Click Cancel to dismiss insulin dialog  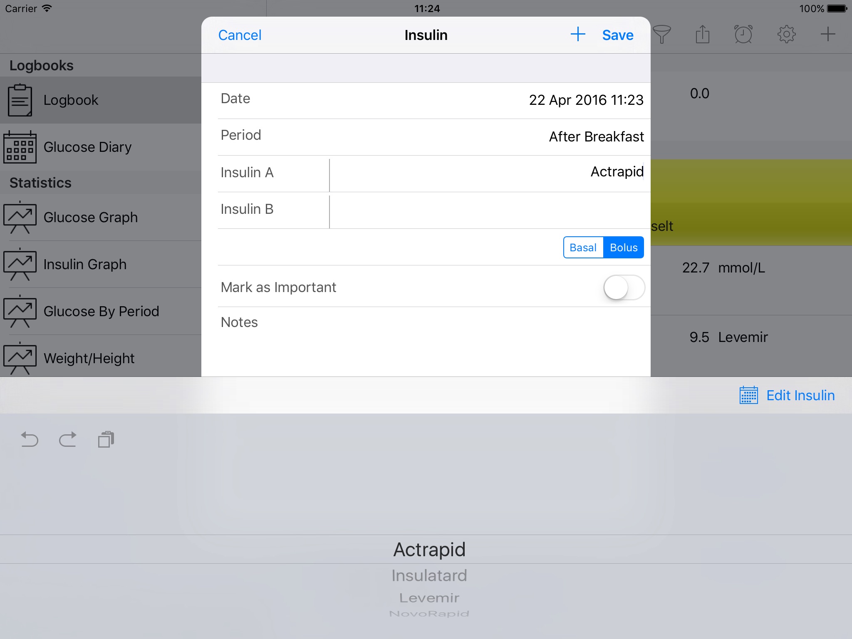pos(241,34)
